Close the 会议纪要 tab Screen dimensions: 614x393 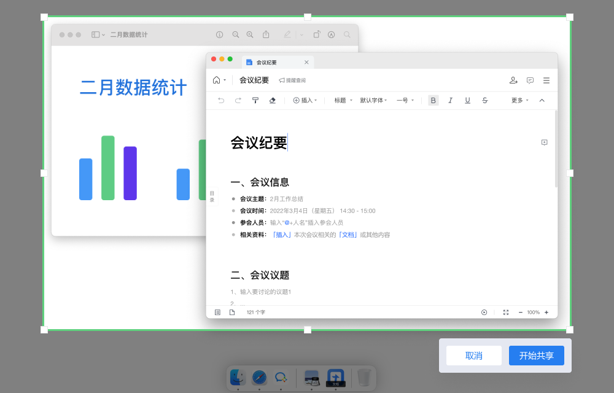(x=306, y=62)
